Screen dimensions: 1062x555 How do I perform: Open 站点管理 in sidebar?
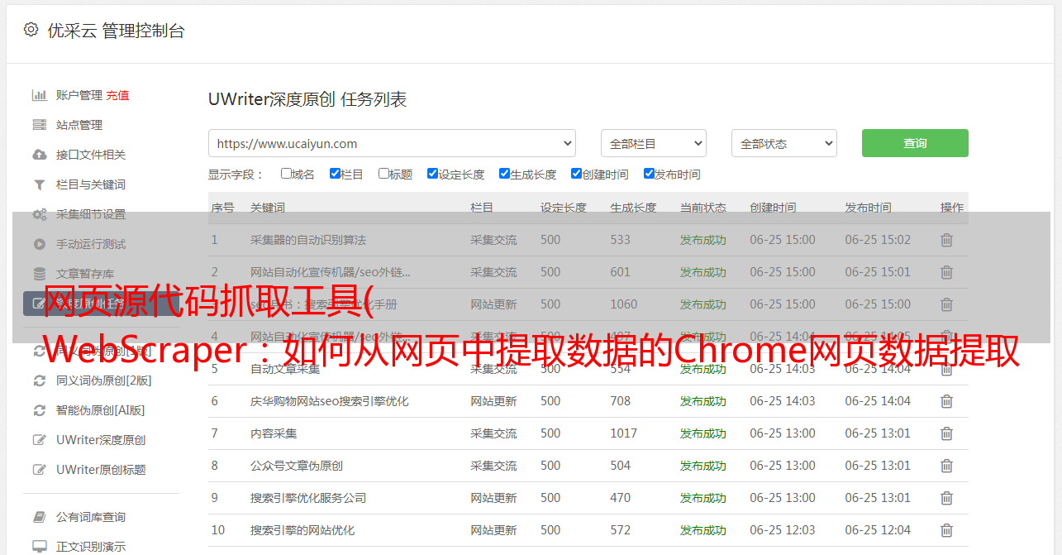79,125
